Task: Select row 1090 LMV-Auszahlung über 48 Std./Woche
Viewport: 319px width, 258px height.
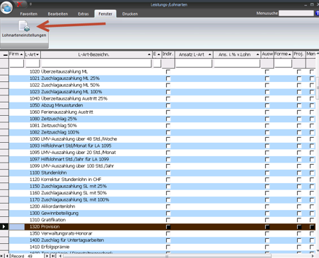Action: 162,139
